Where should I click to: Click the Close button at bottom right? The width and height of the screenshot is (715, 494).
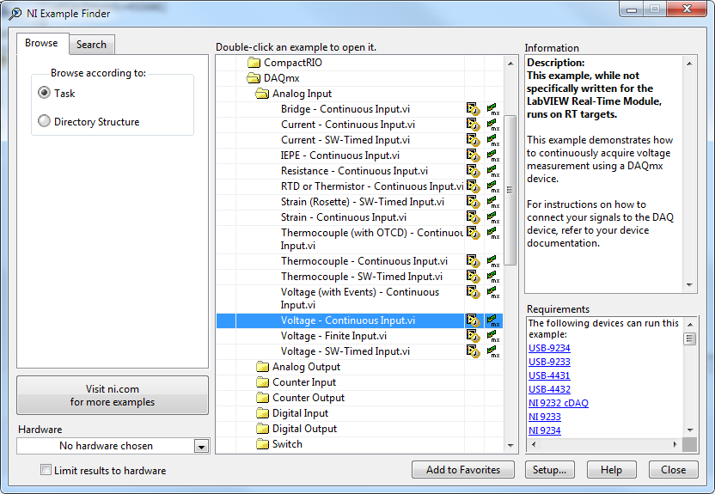tap(674, 470)
